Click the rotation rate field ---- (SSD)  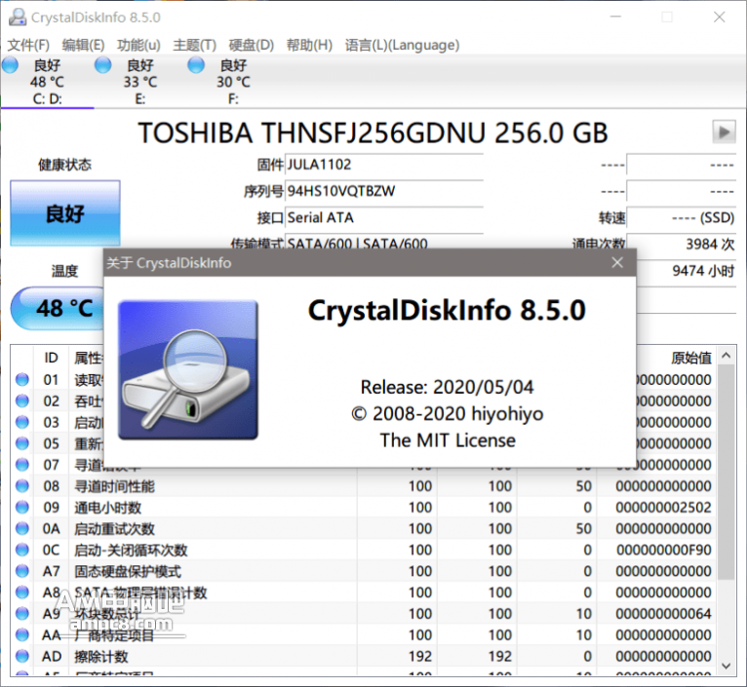click(682, 218)
